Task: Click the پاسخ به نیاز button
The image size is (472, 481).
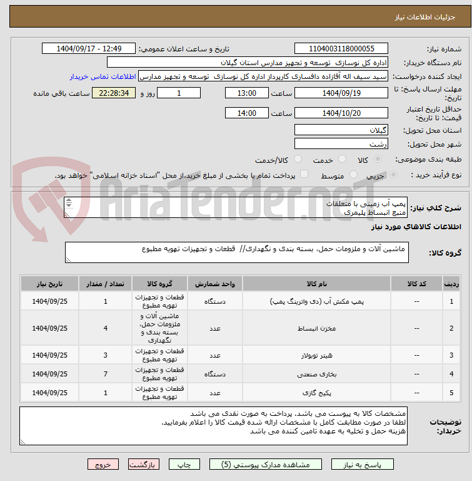Action: tap(363, 465)
